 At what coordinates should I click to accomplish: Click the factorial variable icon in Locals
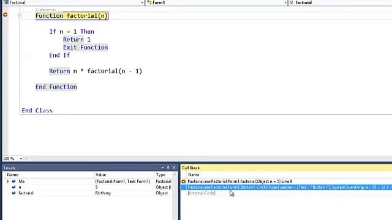click(x=13, y=193)
